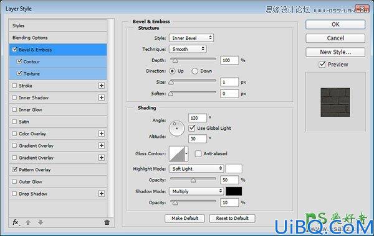Screen dimensions: 374x236
Task: Add another Stroke with plus icon
Action: (102, 86)
